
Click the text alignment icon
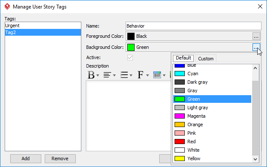coord(107,75)
